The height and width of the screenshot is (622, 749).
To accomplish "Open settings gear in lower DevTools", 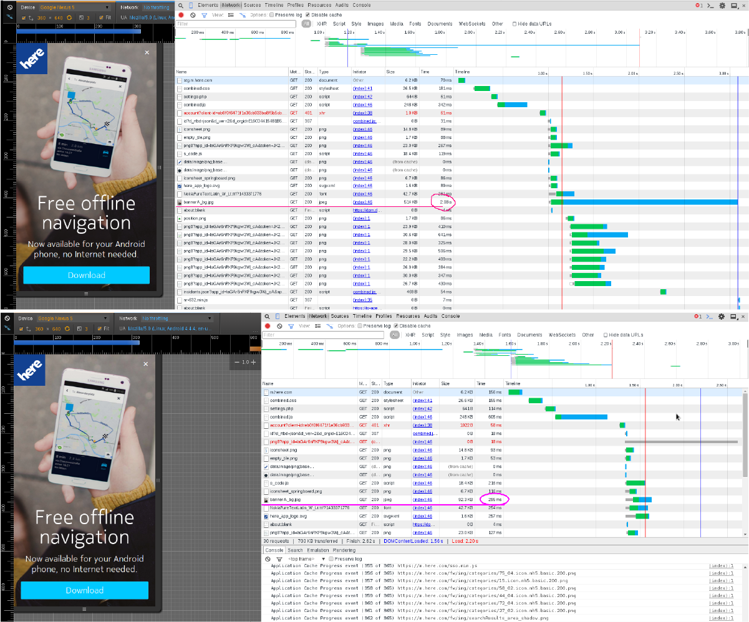I will 722,317.
